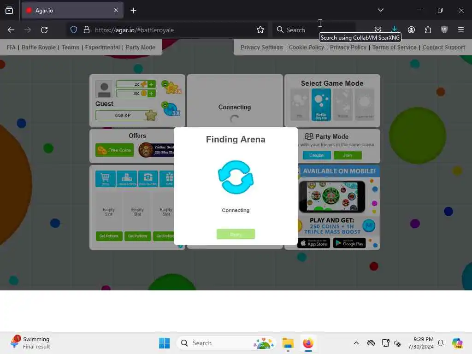Open the Firefox application menu
The image size is (472, 354).
461,29
